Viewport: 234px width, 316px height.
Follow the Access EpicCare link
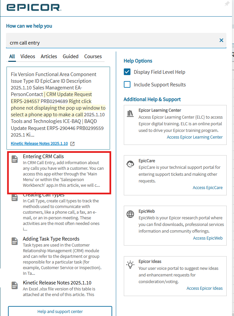tap(207, 188)
